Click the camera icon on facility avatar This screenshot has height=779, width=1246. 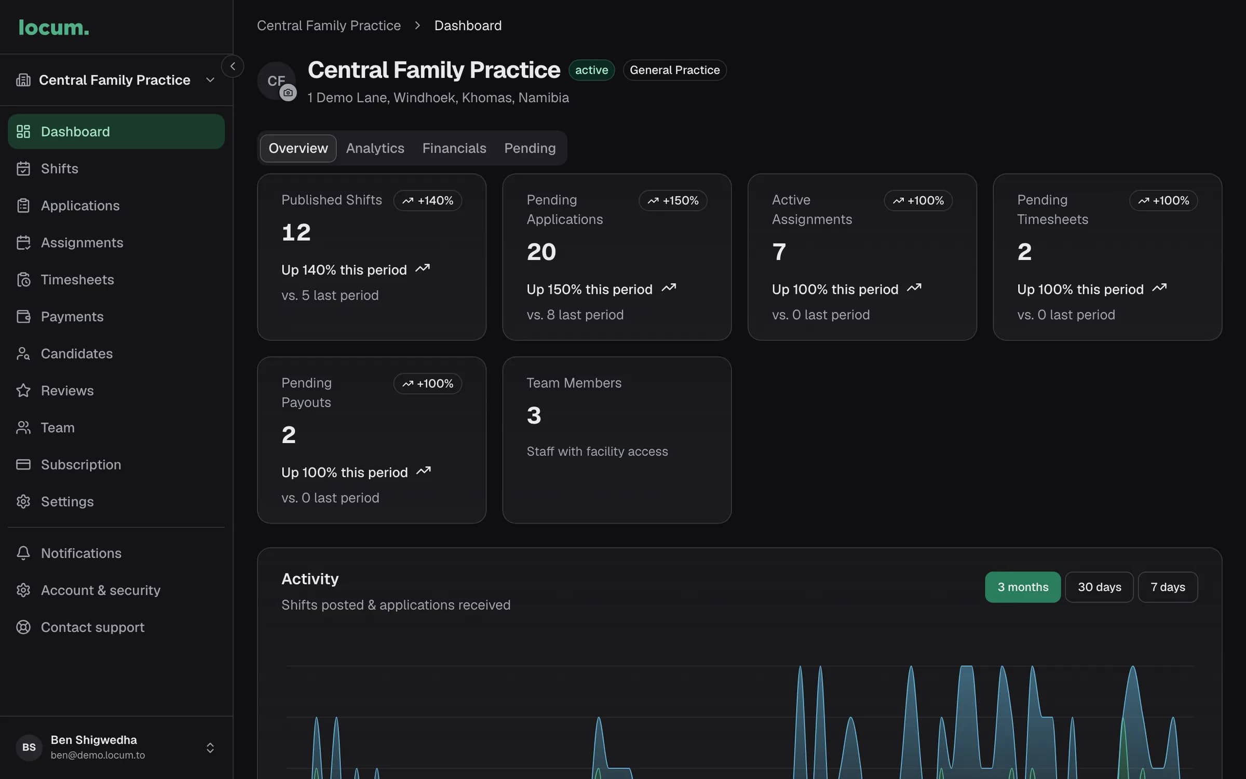(288, 93)
